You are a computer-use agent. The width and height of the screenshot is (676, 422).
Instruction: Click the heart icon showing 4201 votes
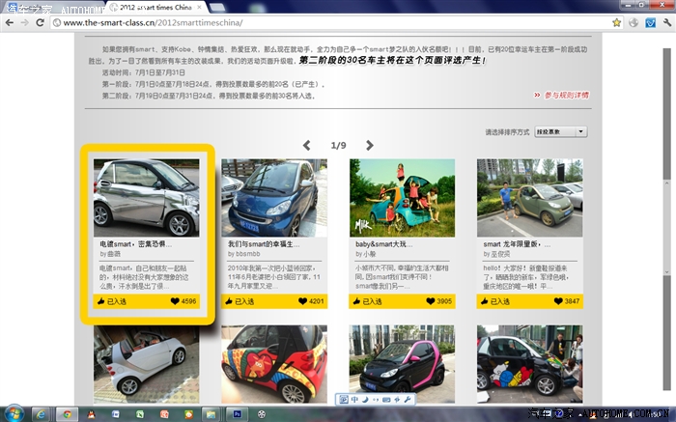click(x=300, y=301)
